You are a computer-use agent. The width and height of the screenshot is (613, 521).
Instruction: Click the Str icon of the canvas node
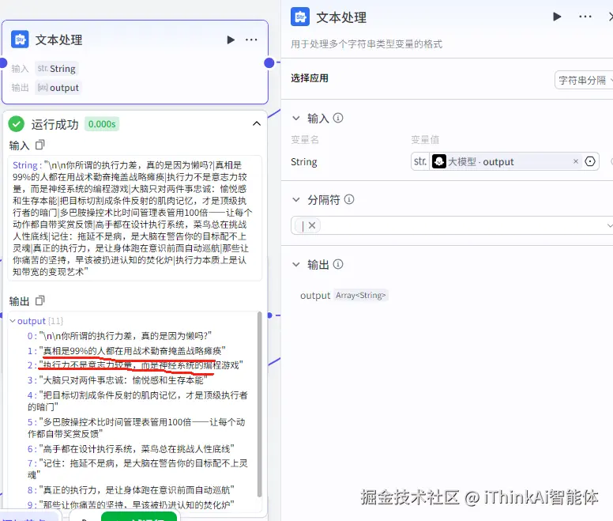coord(20,40)
